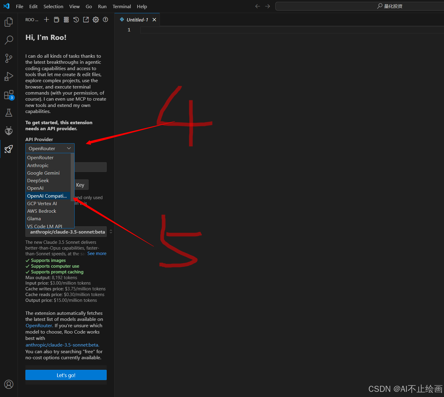Open Roo MCP servers icon

[66, 20]
